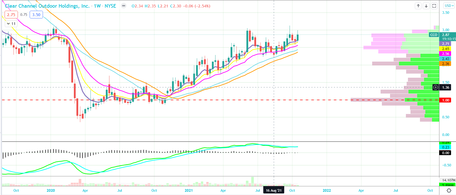Click the 14.107M volume label
This screenshot has width=456, height=195.
449,180
